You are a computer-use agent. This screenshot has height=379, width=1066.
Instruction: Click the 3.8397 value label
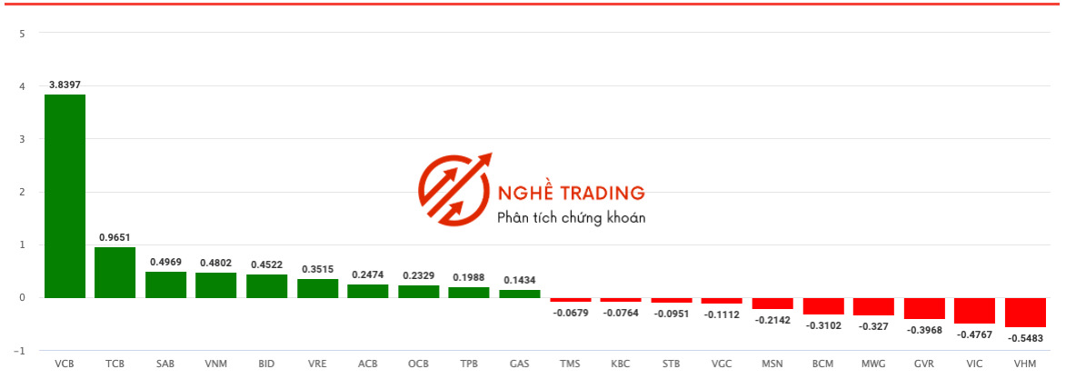pos(65,85)
